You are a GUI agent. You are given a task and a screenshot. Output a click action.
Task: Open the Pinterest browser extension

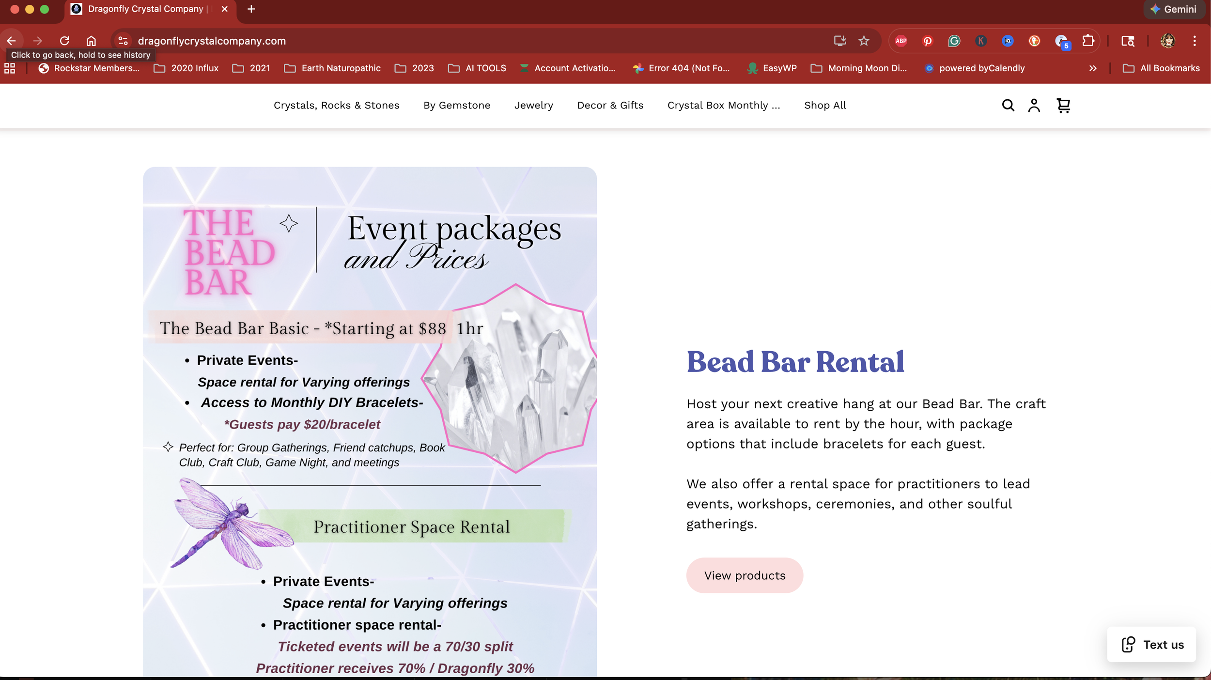[x=927, y=41]
